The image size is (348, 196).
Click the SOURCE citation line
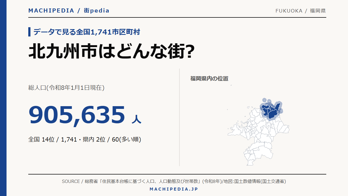click(x=174, y=181)
